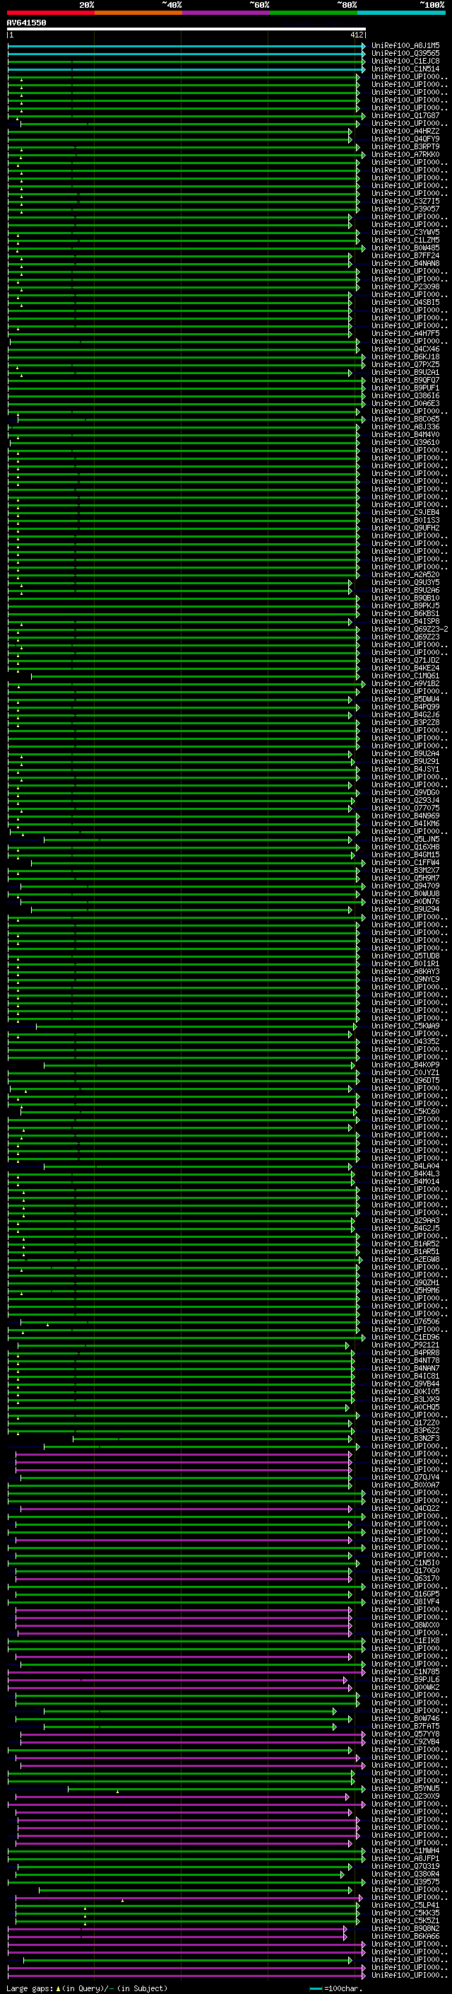Select subject UniRef100_C9JEB4
The height and width of the screenshot is (1994, 452).
405,512
